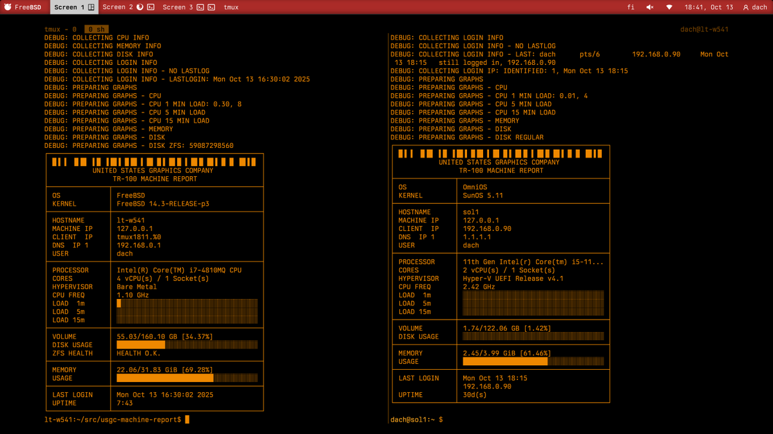Click 'FreeBSD 14.3-RELEASE-p3' kernel value
Screen dimensions: 773x434
163,204
